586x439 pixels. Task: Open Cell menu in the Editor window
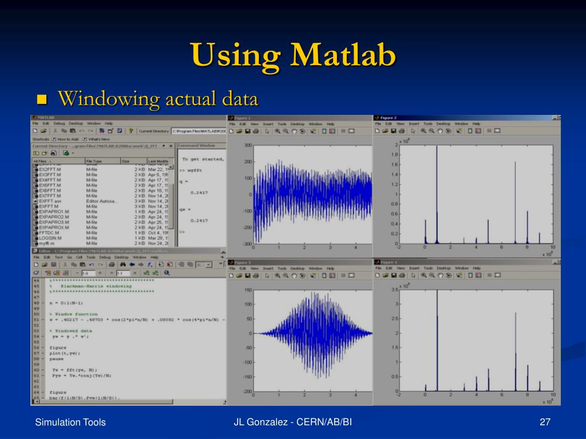pos(79,257)
